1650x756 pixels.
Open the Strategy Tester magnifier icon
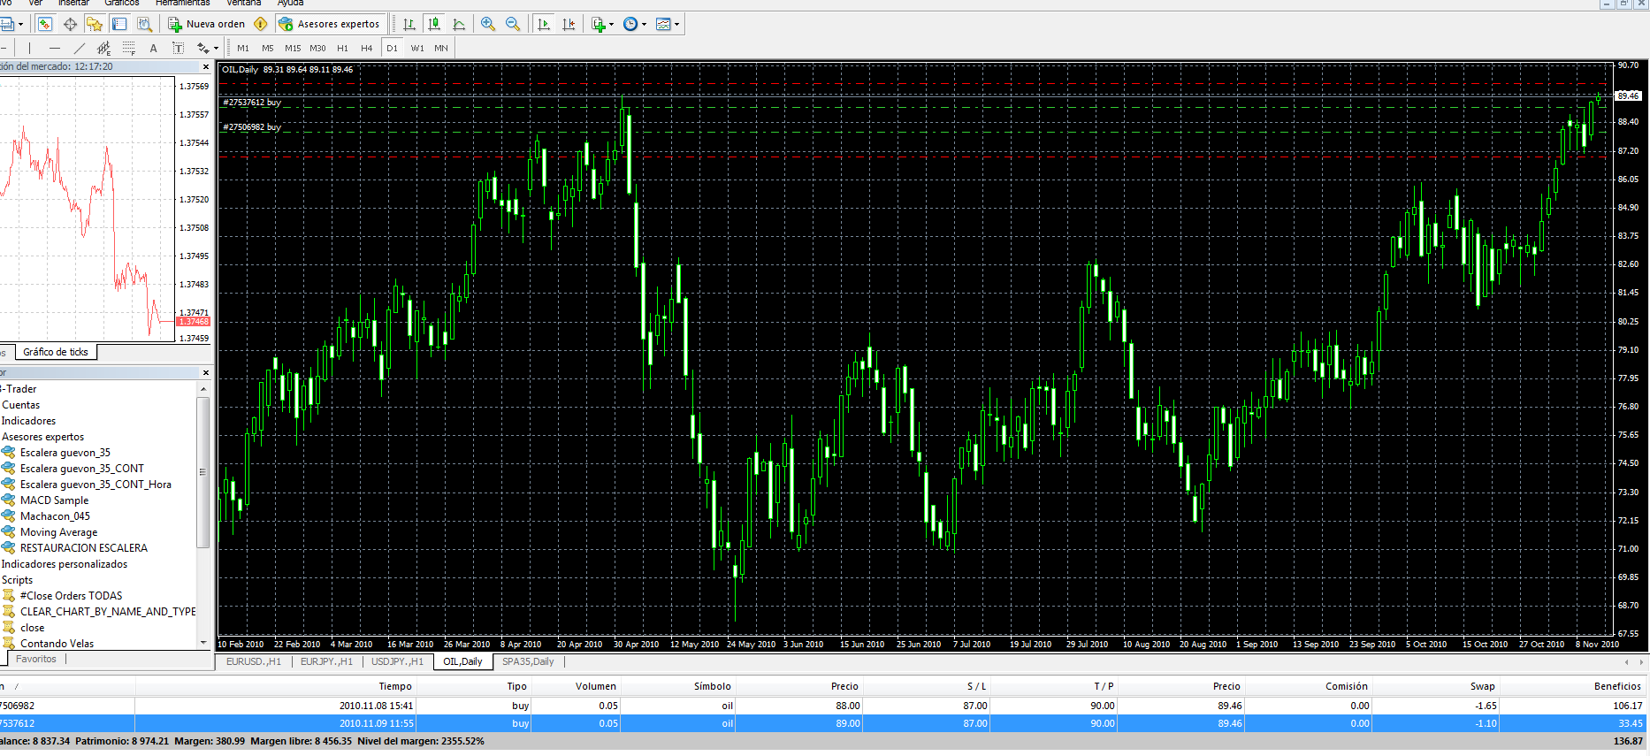point(144,24)
